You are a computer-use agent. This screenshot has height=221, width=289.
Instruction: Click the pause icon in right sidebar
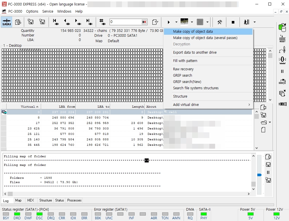[282, 71]
